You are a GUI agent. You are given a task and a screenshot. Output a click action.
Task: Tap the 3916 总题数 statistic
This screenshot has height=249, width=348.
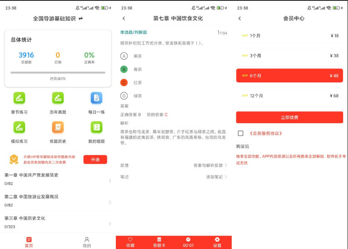26,57
